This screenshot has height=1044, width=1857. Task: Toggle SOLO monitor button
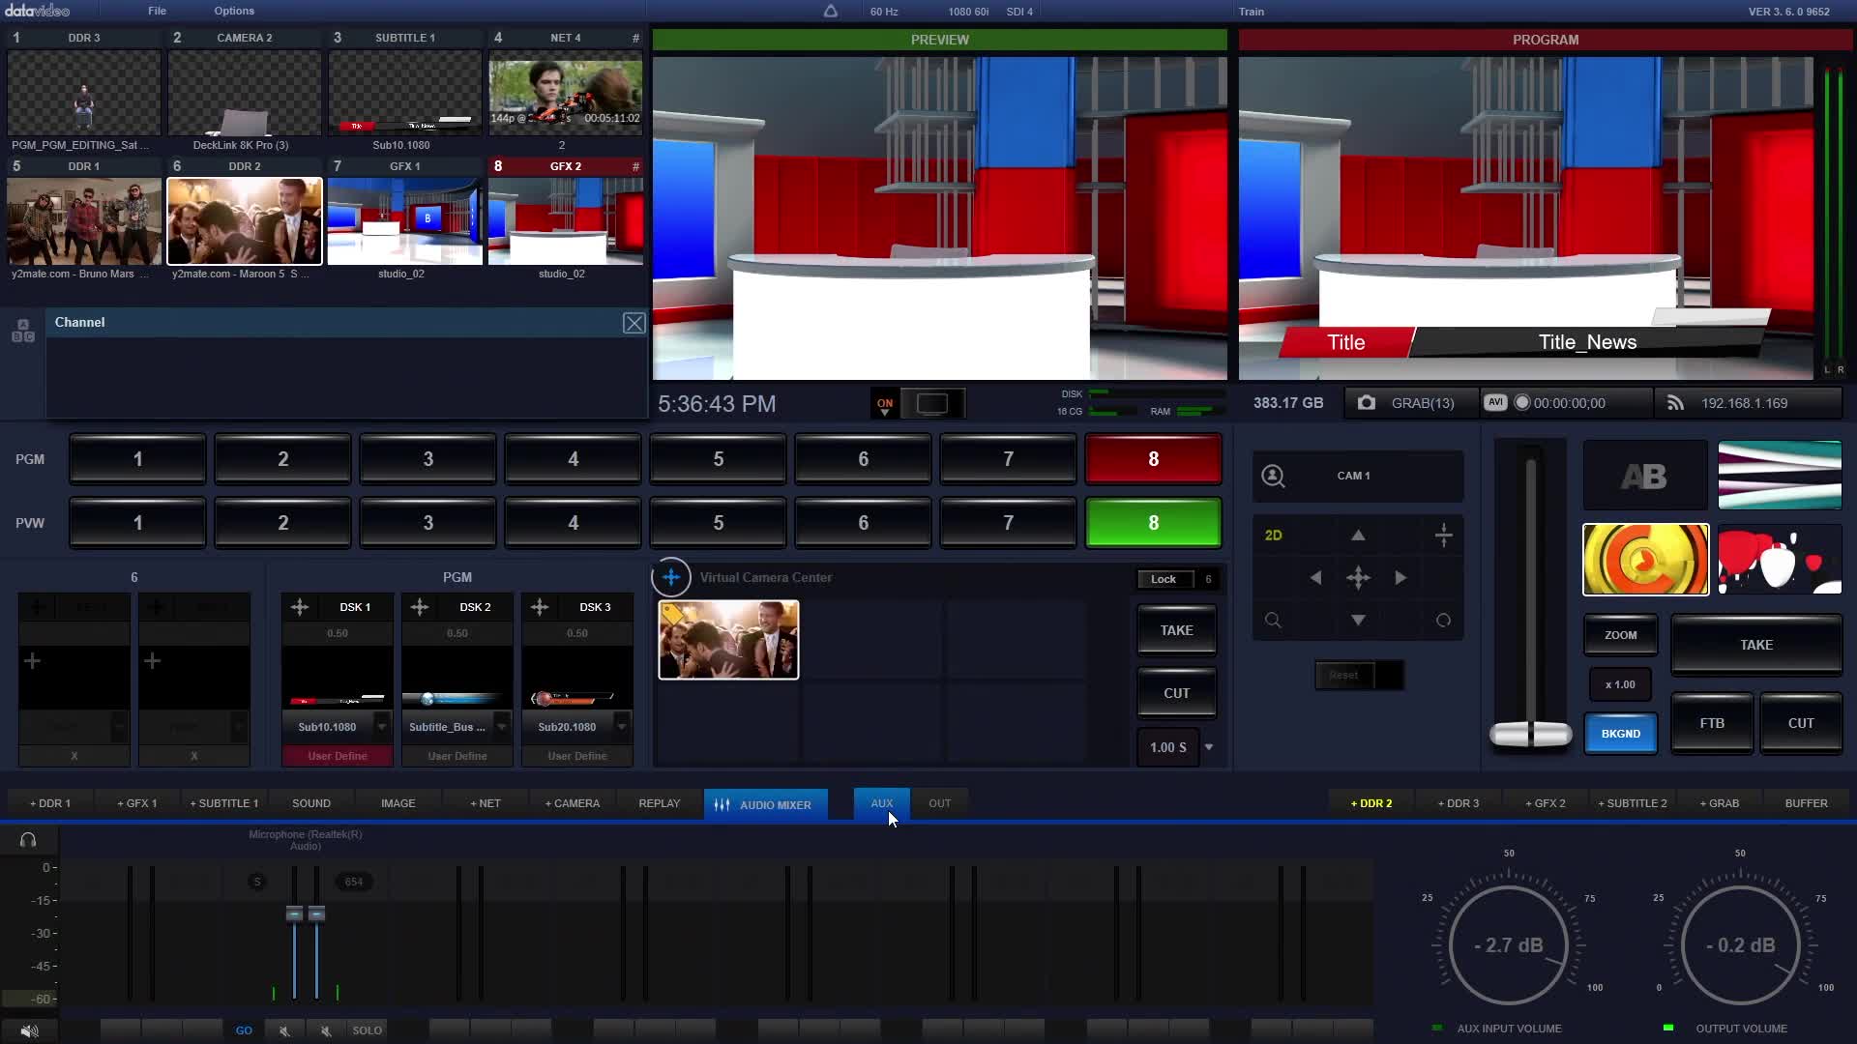coord(368,1029)
